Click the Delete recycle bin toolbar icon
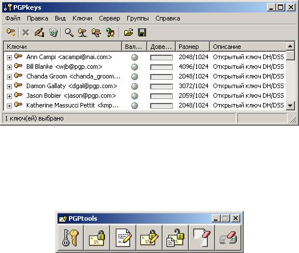299x253 pixels. coord(54,32)
